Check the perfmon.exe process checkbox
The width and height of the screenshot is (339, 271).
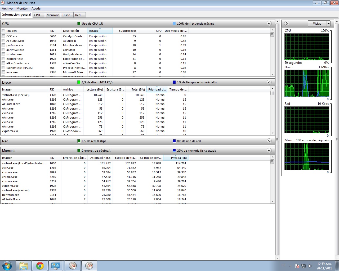click(x=3, y=45)
